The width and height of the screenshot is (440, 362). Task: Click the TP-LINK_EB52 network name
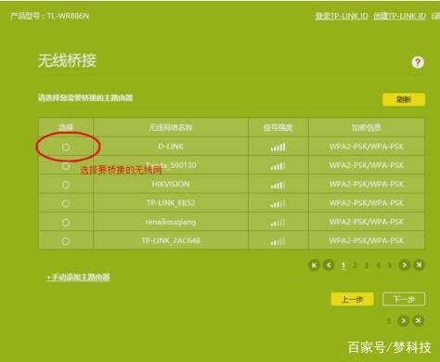coord(171,203)
